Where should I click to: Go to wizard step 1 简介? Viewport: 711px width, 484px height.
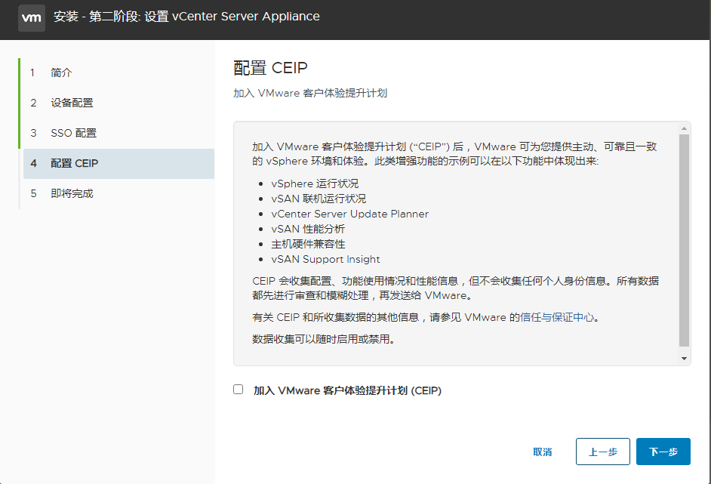tap(119, 72)
